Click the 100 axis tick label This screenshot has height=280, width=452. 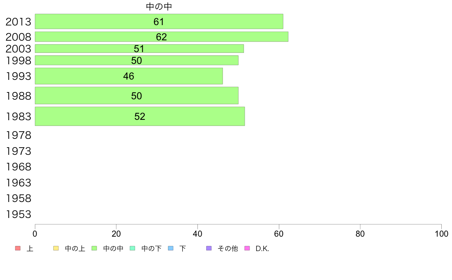click(x=441, y=234)
